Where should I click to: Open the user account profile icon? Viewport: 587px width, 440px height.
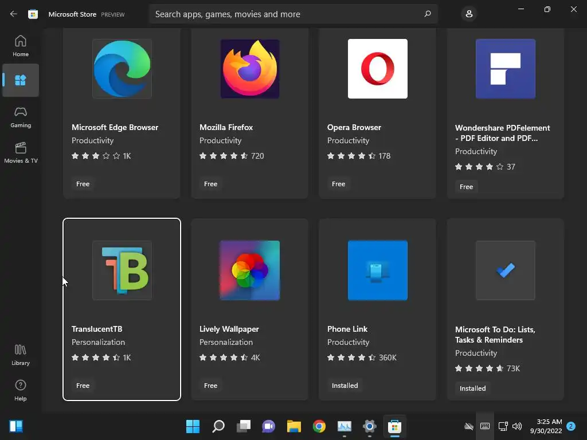click(x=469, y=14)
